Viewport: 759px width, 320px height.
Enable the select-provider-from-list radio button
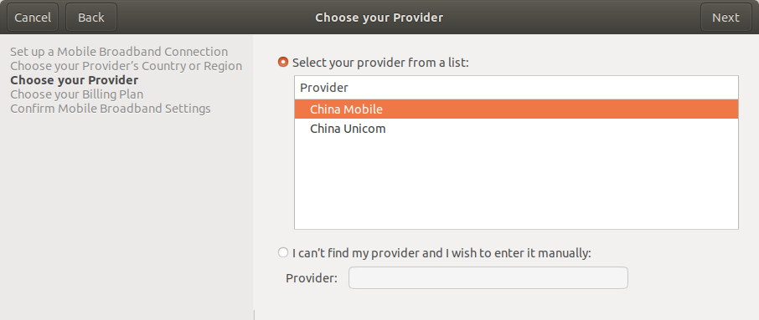283,63
